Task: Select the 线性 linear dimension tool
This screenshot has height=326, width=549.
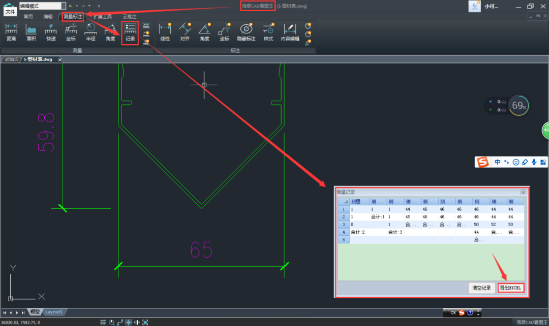Action: 165,32
